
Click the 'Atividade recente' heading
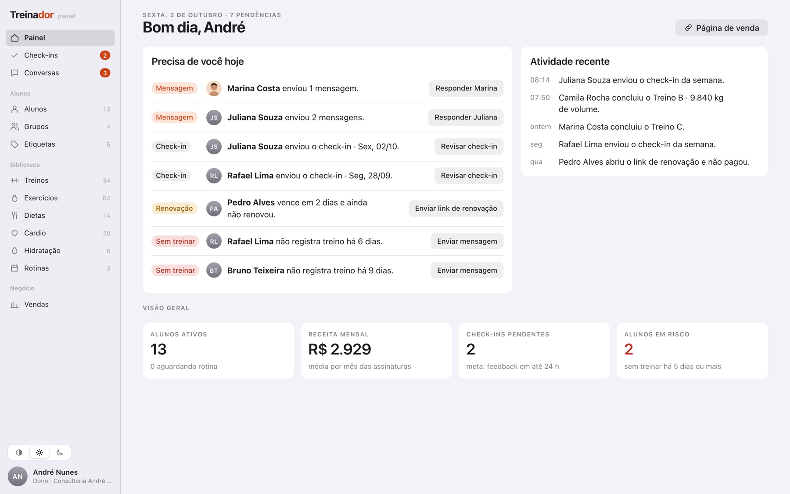click(x=570, y=61)
